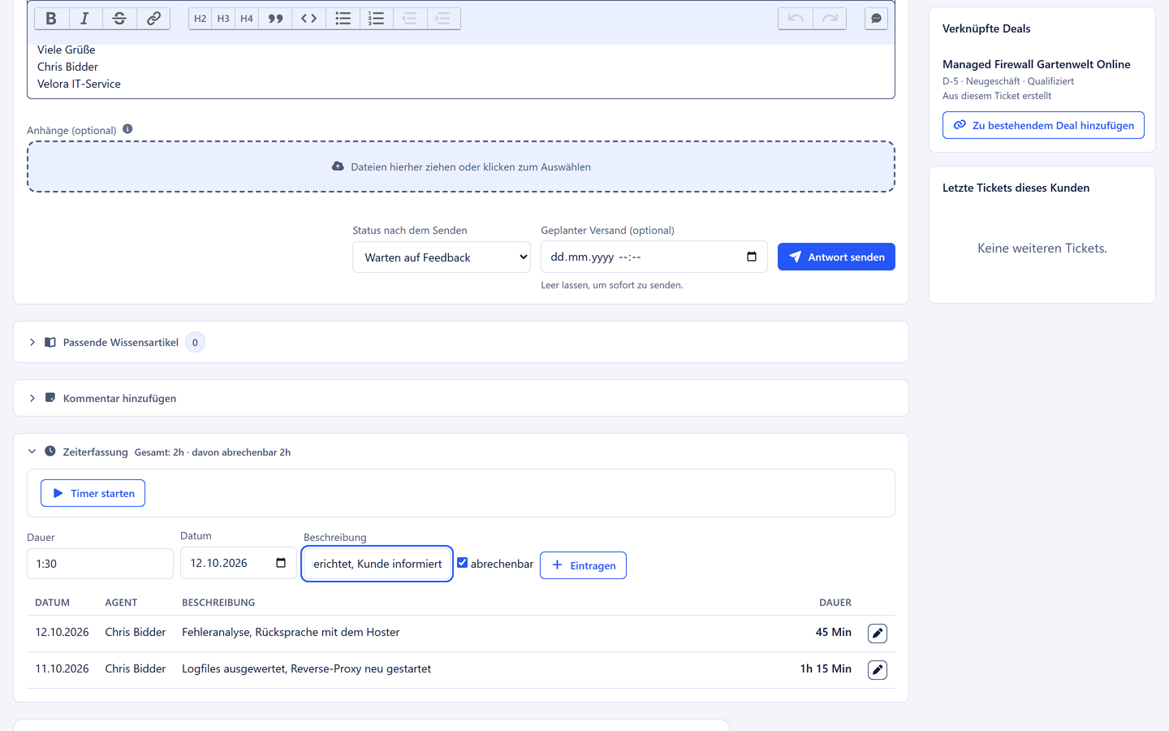Open calendar picker for Geplanter Versand
Screen dimensions: 1169x731
[x=752, y=257]
